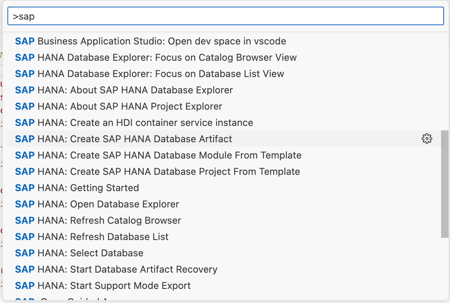Open SAP HANA Getting Started
The width and height of the screenshot is (450, 303).
click(77, 188)
